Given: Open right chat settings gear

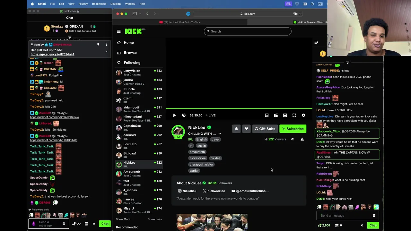Looking at the screenshot, I should click(362, 226).
